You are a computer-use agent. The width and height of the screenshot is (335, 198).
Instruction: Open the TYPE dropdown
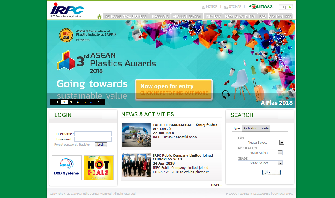coord(282,142)
